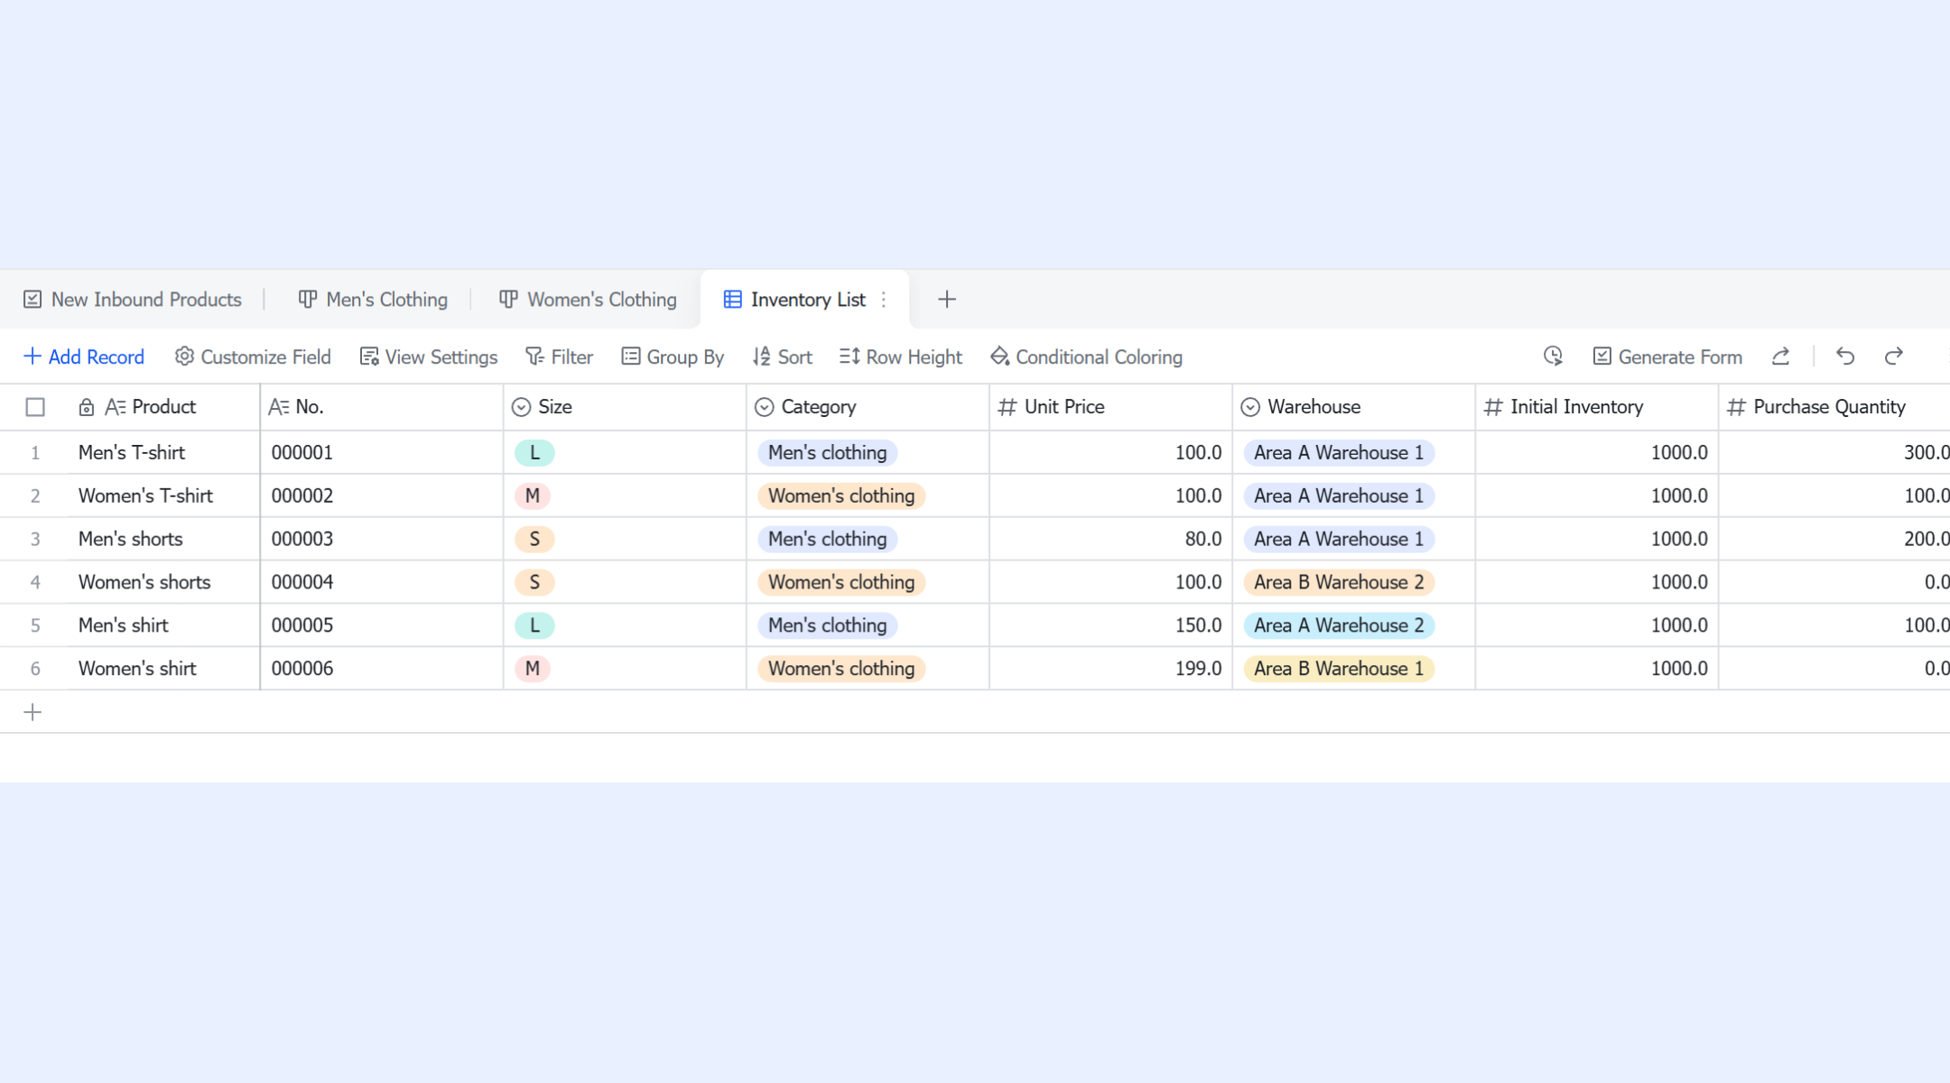1950x1083 pixels.
Task: Add a new view with plus icon
Action: pyautogui.click(x=946, y=300)
